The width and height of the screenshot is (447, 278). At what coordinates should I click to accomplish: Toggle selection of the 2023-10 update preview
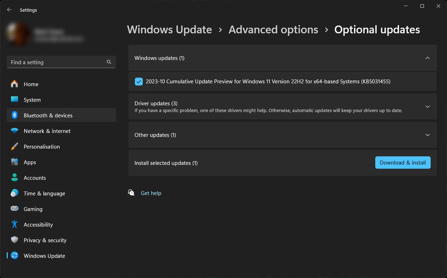pos(139,81)
